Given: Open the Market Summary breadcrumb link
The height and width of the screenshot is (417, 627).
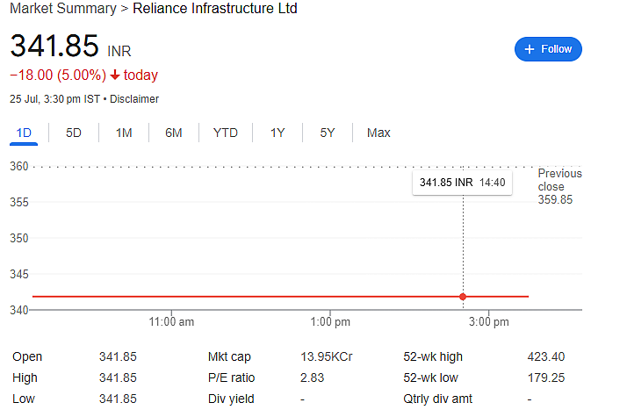Looking at the screenshot, I should pyautogui.click(x=63, y=9).
